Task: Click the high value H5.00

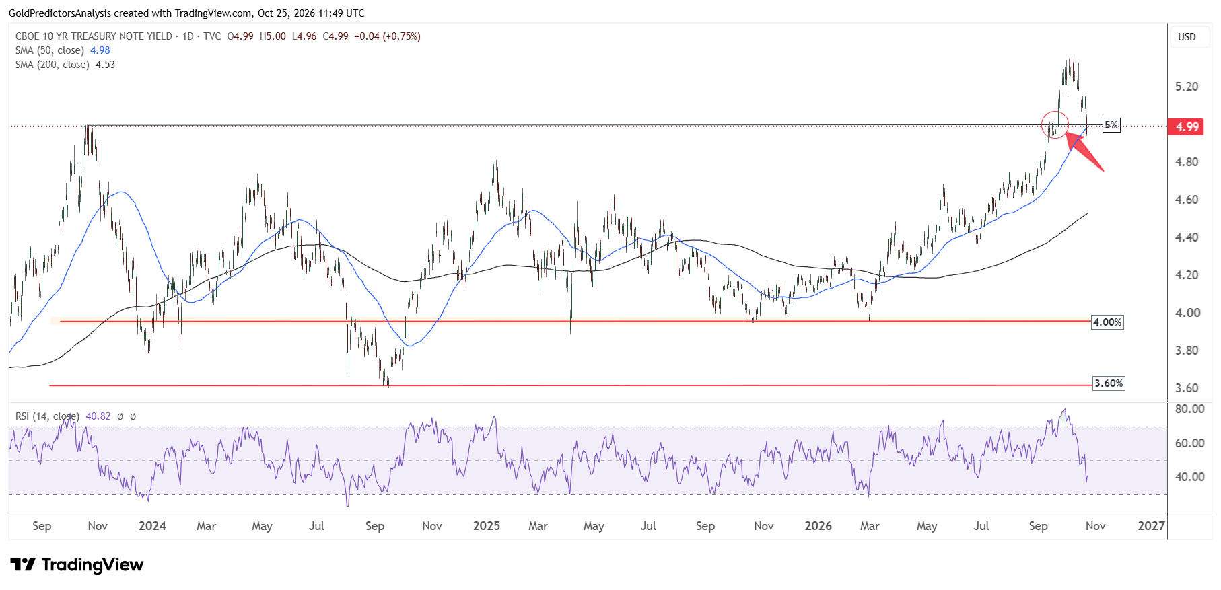Action: [x=273, y=36]
